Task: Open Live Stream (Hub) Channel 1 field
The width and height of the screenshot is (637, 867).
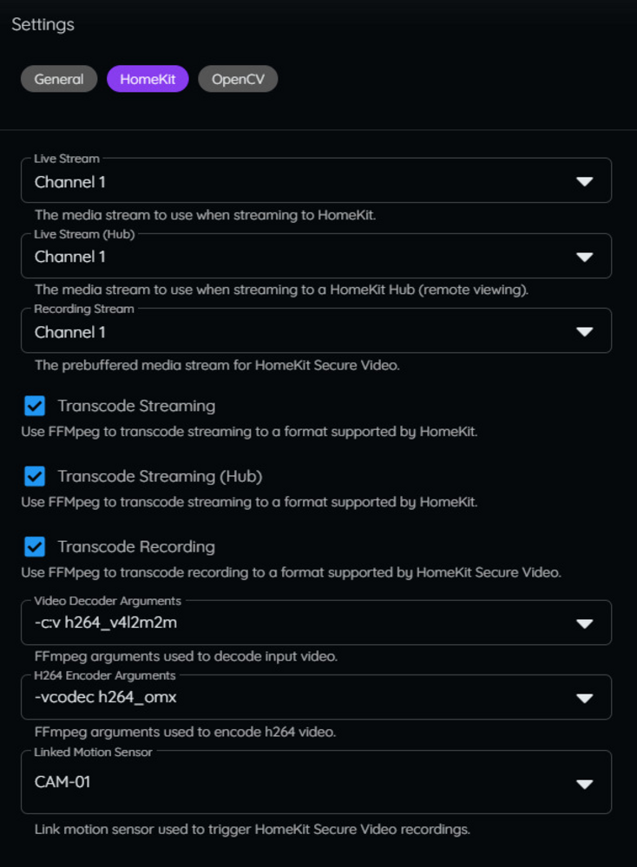Action: pyautogui.click(x=316, y=256)
